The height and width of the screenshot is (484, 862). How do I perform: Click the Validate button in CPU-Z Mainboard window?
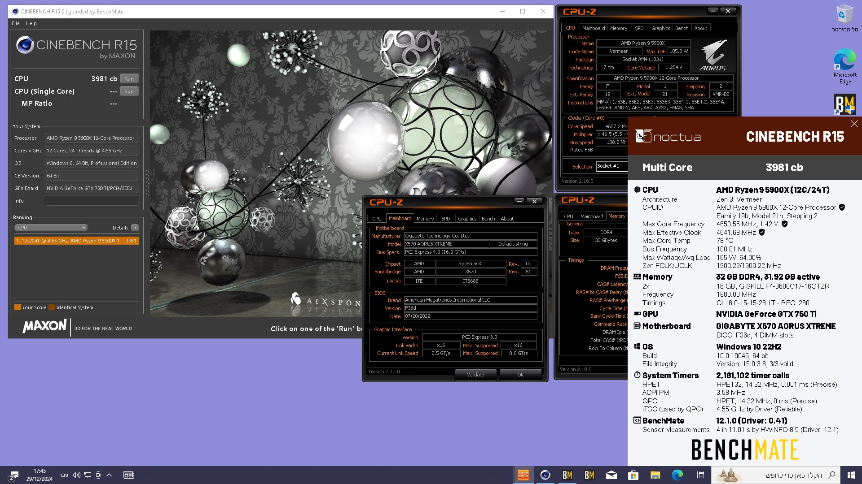475,375
